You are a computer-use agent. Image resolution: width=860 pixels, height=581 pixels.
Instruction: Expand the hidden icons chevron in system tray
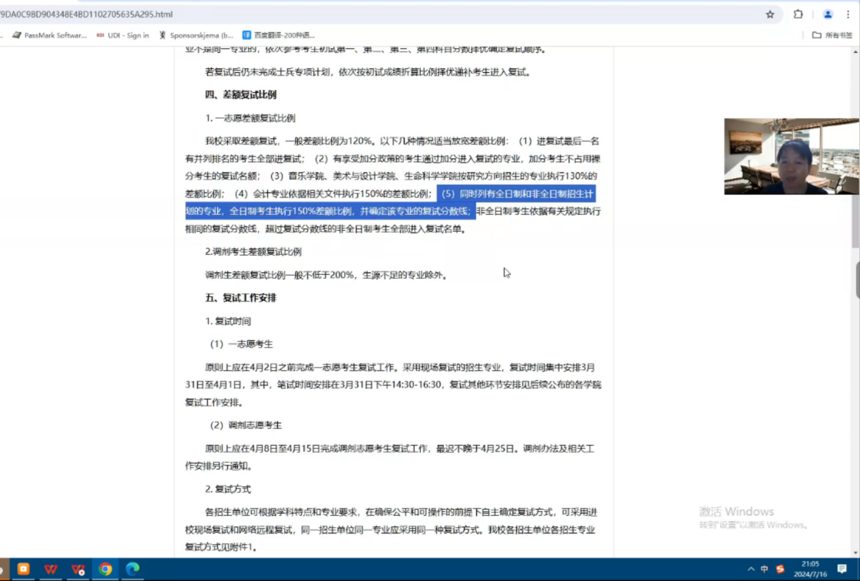(x=751, y=569)
